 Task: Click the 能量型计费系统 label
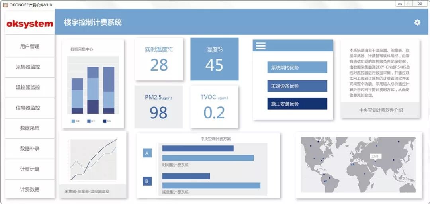coord(175,192)
